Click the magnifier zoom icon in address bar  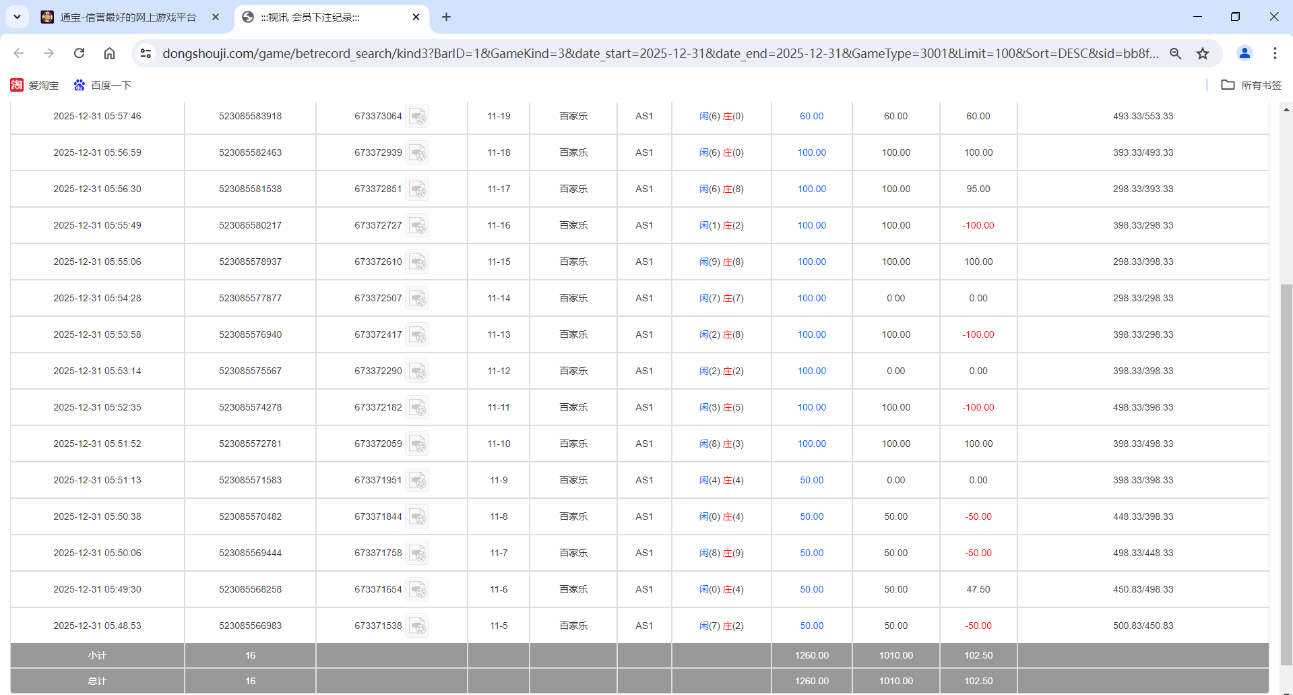[1176, 53]
